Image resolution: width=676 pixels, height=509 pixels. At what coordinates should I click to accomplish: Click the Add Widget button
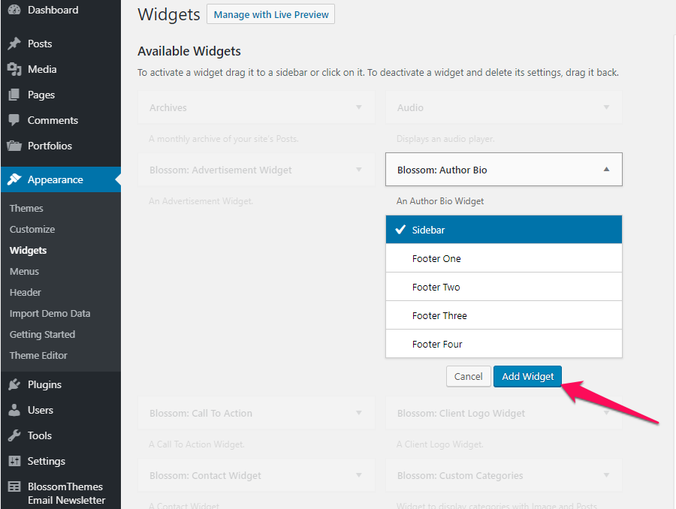click(x=528, y=376)
